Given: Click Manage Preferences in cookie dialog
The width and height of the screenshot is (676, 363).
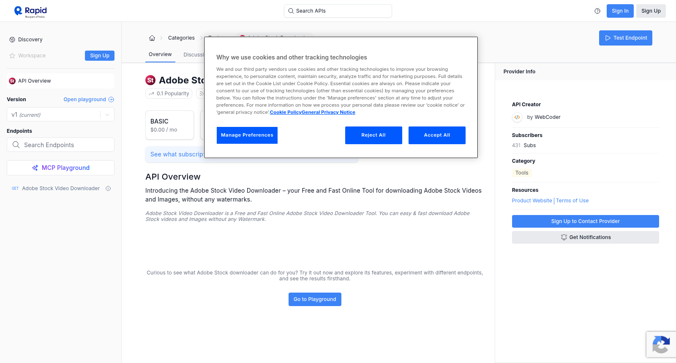Looking at the screenshot, I should tap(247, 135).
